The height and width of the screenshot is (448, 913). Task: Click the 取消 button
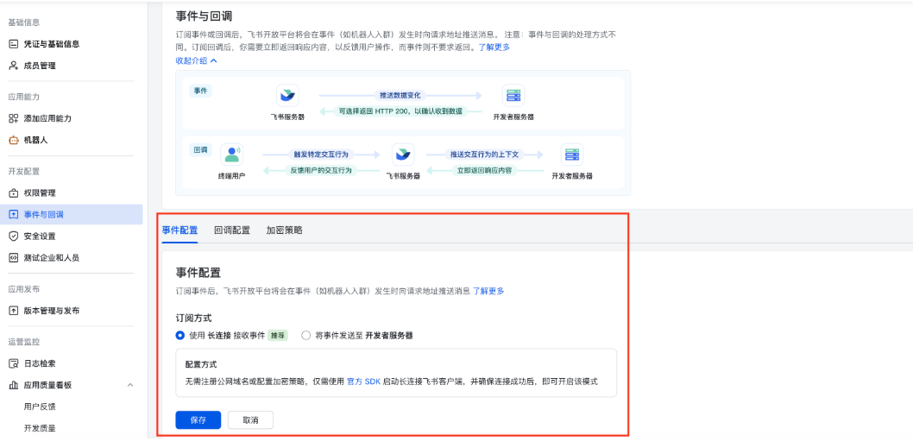(249, 420)
